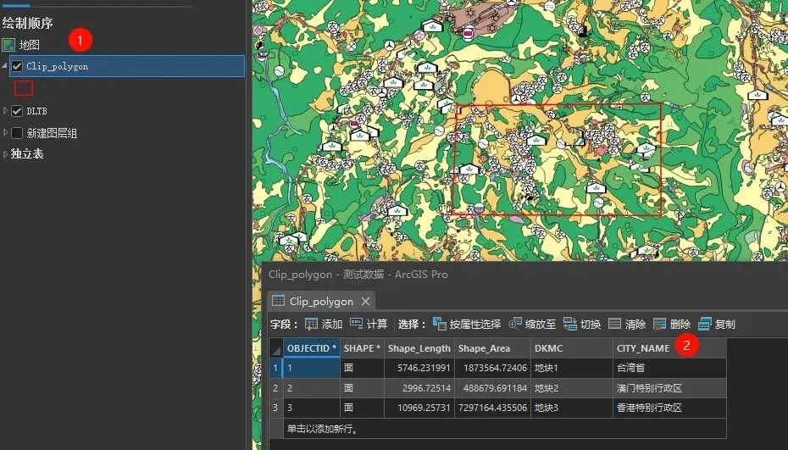
Task: Click the 绘制顺序 heading
Action: 28,23
